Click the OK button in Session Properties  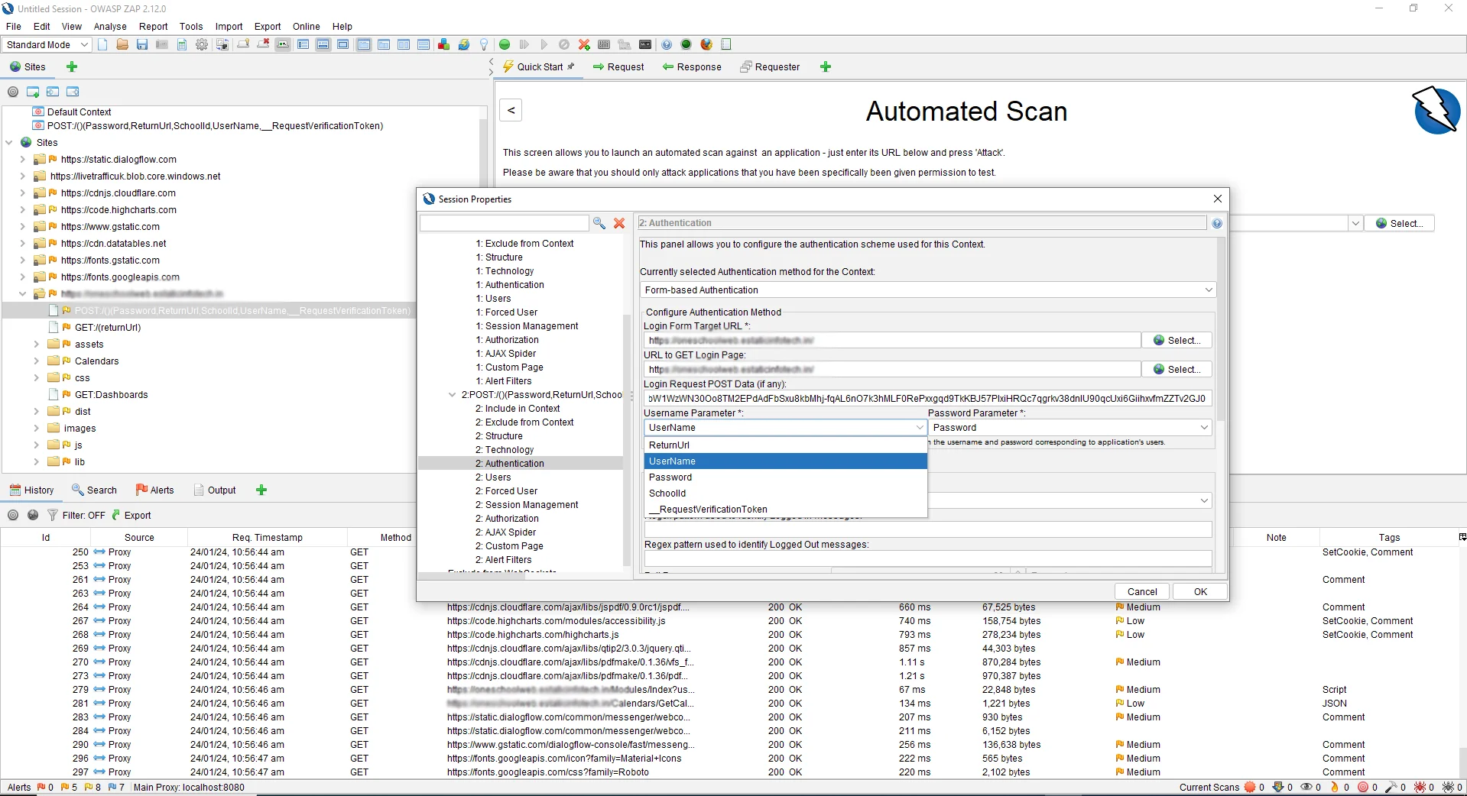[x=1199, y=591]
